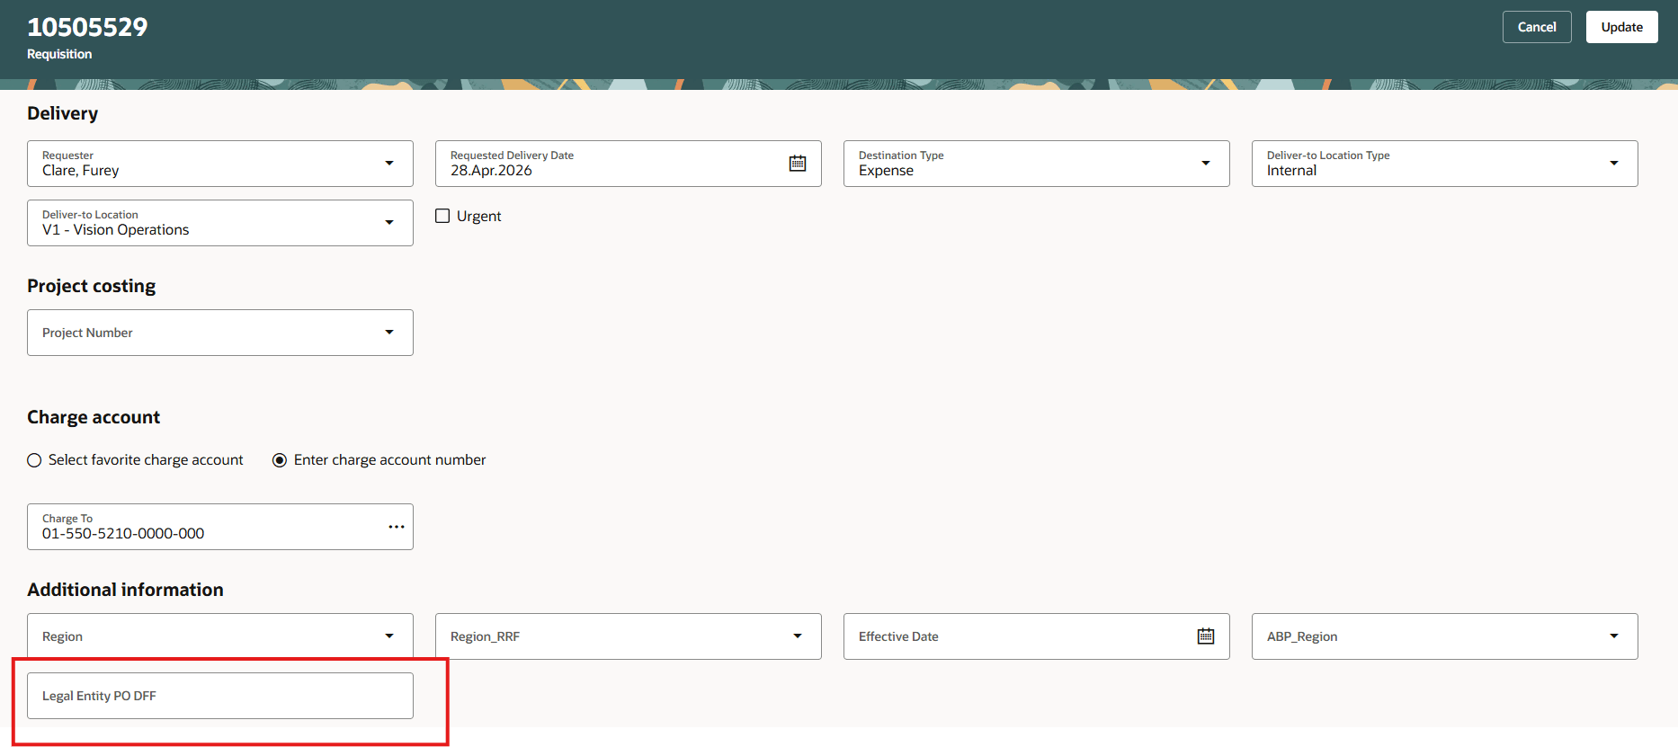Click the Internal location type value
Image resolution: width=1678 pixels, height=747 pixels.
[x=1291, y=171]
